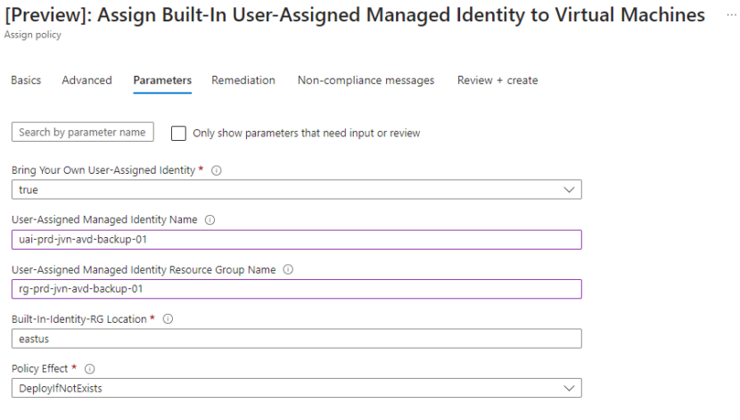Viewport: 740px width, 420px height.
Task: Open the Review + create tab
Action: (x=497, y=80)
